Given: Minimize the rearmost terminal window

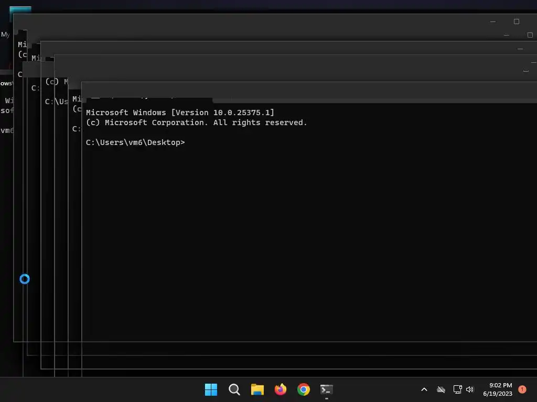Looking at the screenshot, I should pos(493,21).
